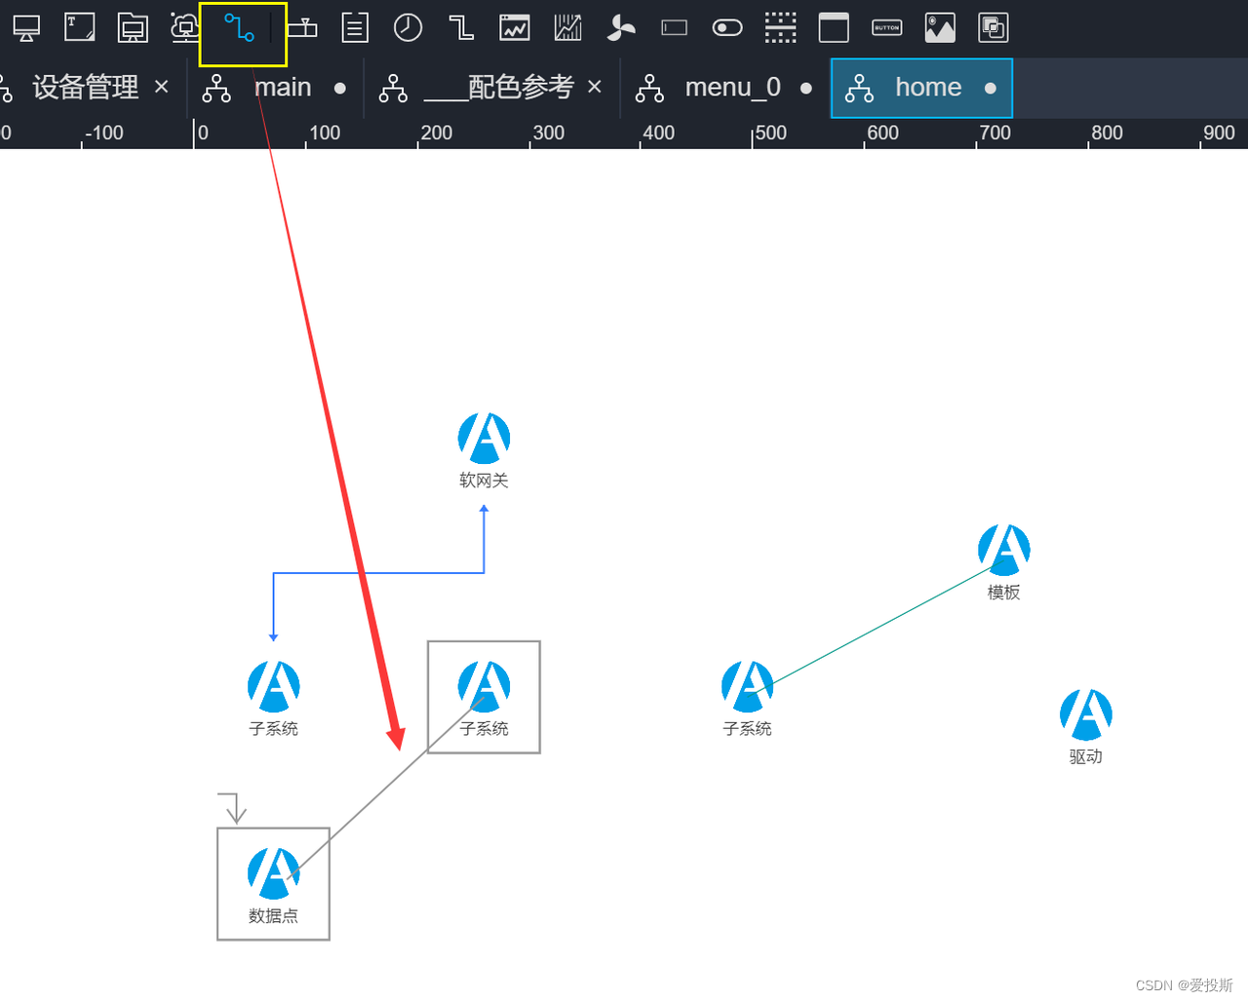Select the text box tool icon
This screenshot has width=1248, height=1002.
pyautogui.click(x=80, y=28)
